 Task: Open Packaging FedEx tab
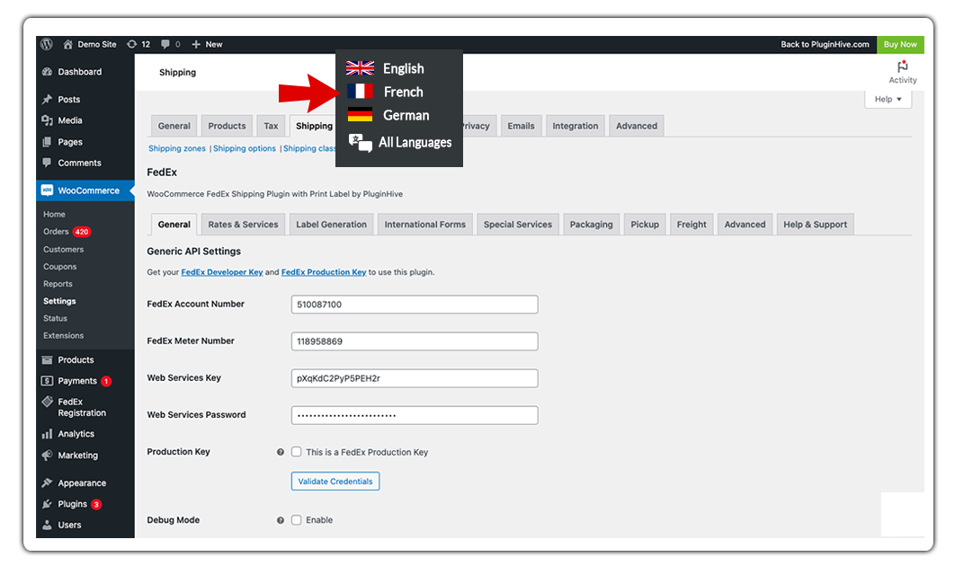tap(592, 225)
